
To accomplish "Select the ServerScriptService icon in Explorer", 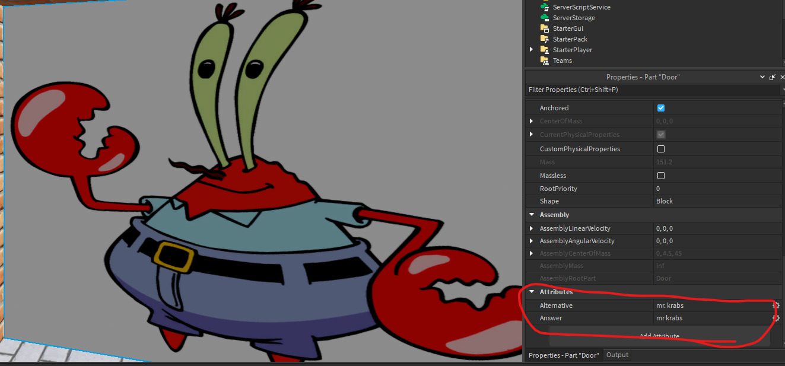I will point(544,7).
